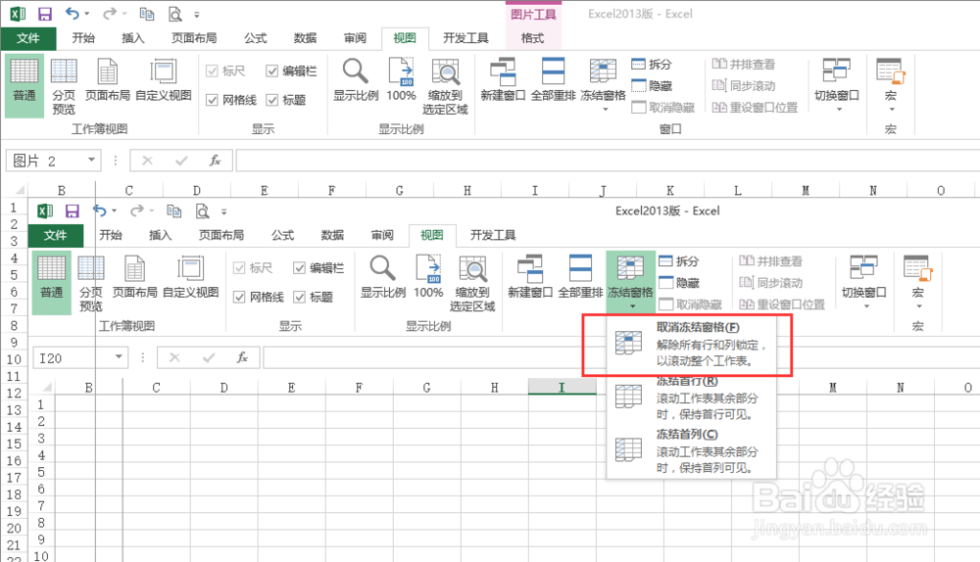Screen dimensions: 980x562
Task: Click 缩放到选定区域 in main ribbon
Action: (445, 86)
